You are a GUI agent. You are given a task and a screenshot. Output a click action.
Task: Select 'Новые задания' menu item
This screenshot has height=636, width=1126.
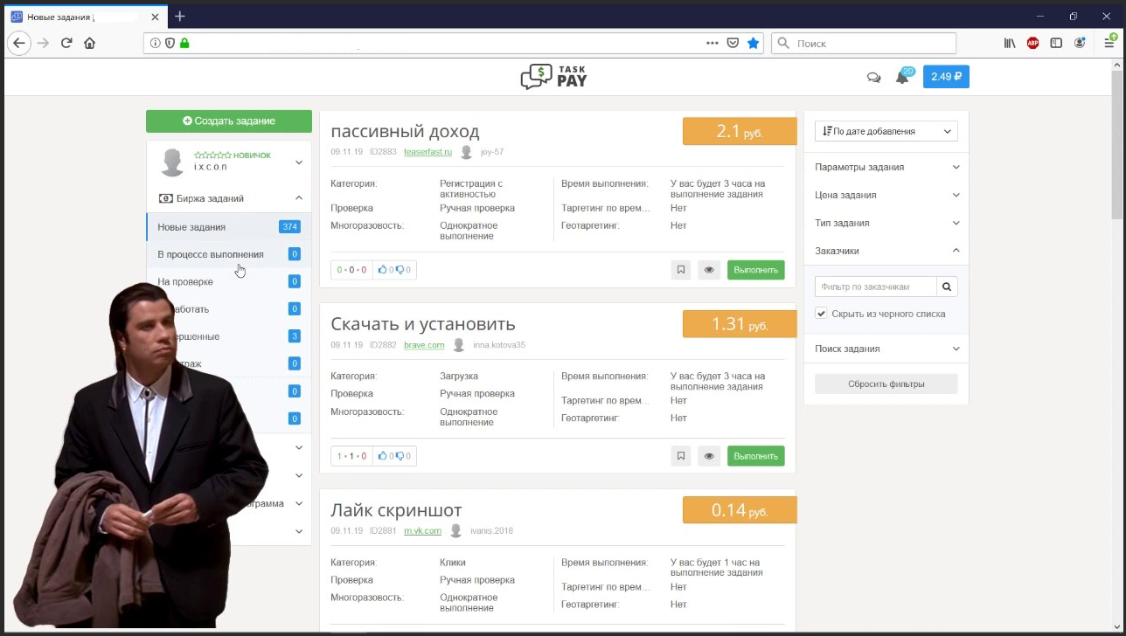pyautogui.click(x=229, y=227)
